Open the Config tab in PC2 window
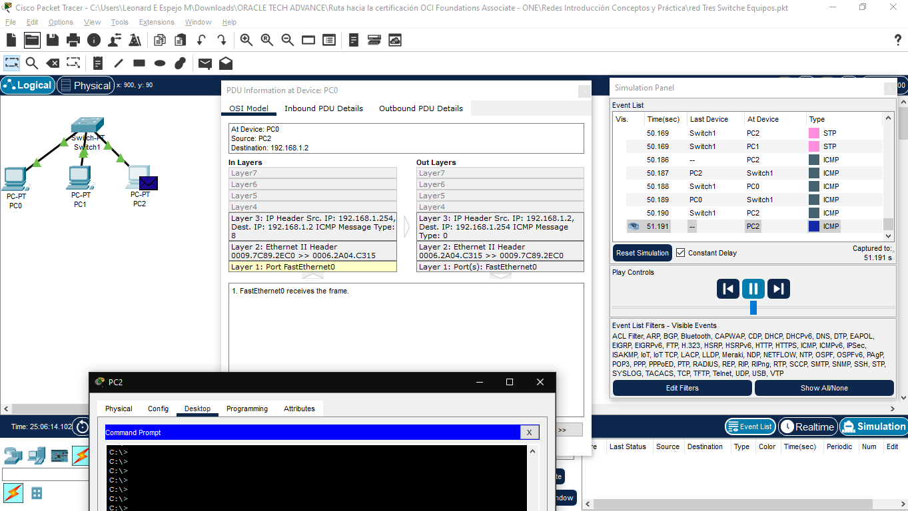This screenshot has height=511, width=908. point(158,409)
